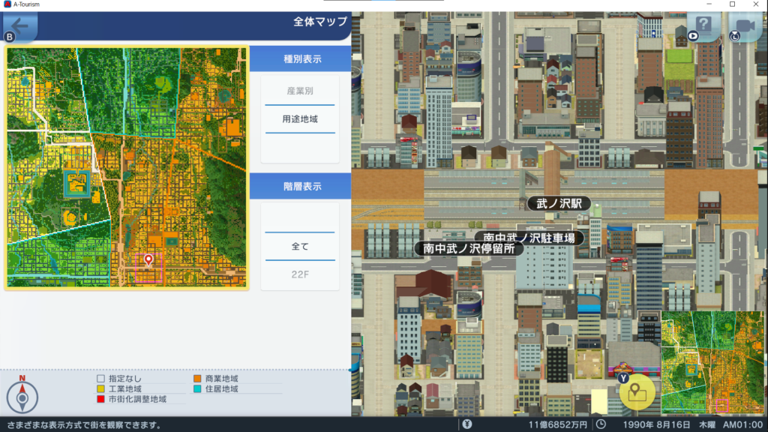
Task: Click the yen funds icon
Action: [468, 424]
